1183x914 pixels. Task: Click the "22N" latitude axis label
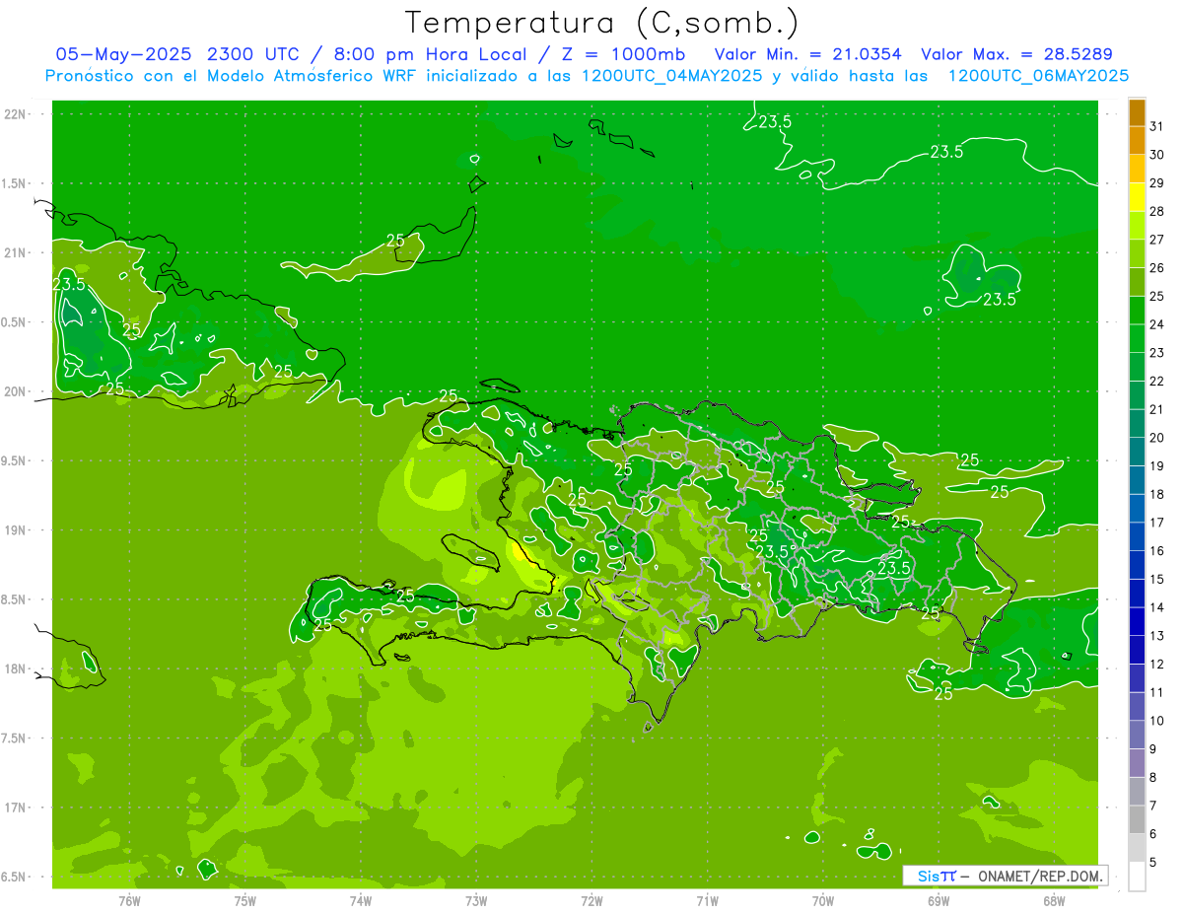[x=16, y=114]
